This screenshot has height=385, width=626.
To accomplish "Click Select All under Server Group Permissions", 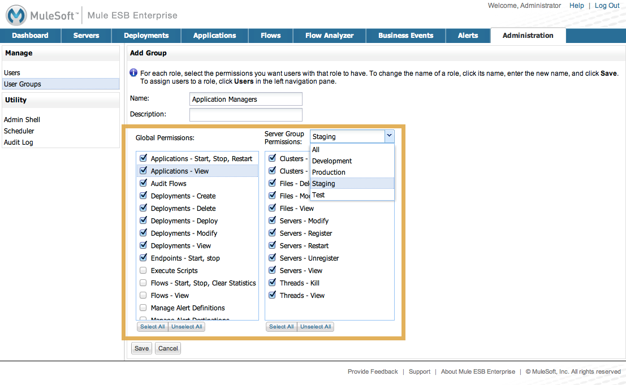I will [281, 327].
